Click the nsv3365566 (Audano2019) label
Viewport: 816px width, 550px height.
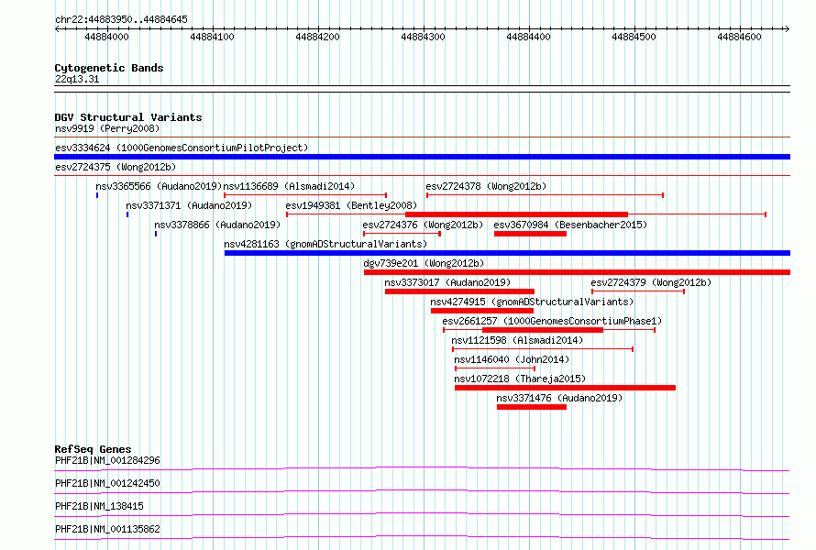pyautogui.click(x=159, y=186)
